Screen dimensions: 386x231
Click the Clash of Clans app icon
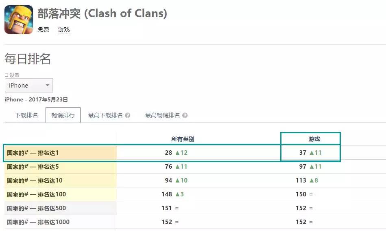19,20
